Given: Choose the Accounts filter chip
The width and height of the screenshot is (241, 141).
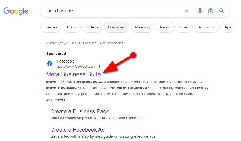Looking at the screenshot, I should [x=207, y=27].
